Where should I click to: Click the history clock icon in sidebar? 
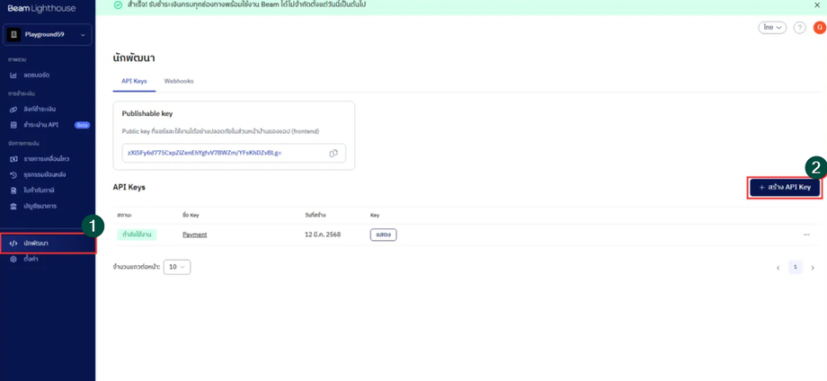[13, 174]
